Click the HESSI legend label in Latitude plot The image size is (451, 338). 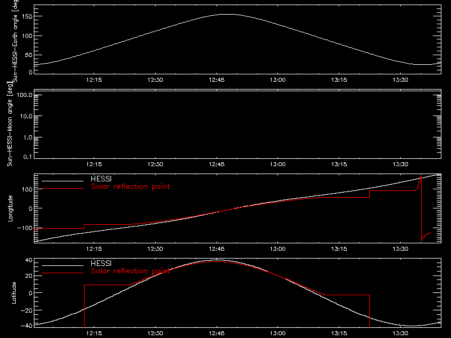point(101,263)
